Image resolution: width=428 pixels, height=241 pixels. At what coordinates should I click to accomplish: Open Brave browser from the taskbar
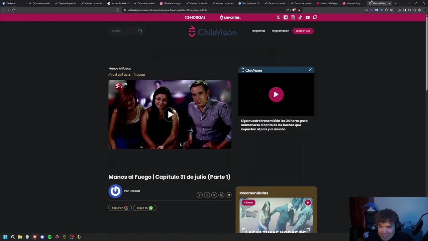35,237
